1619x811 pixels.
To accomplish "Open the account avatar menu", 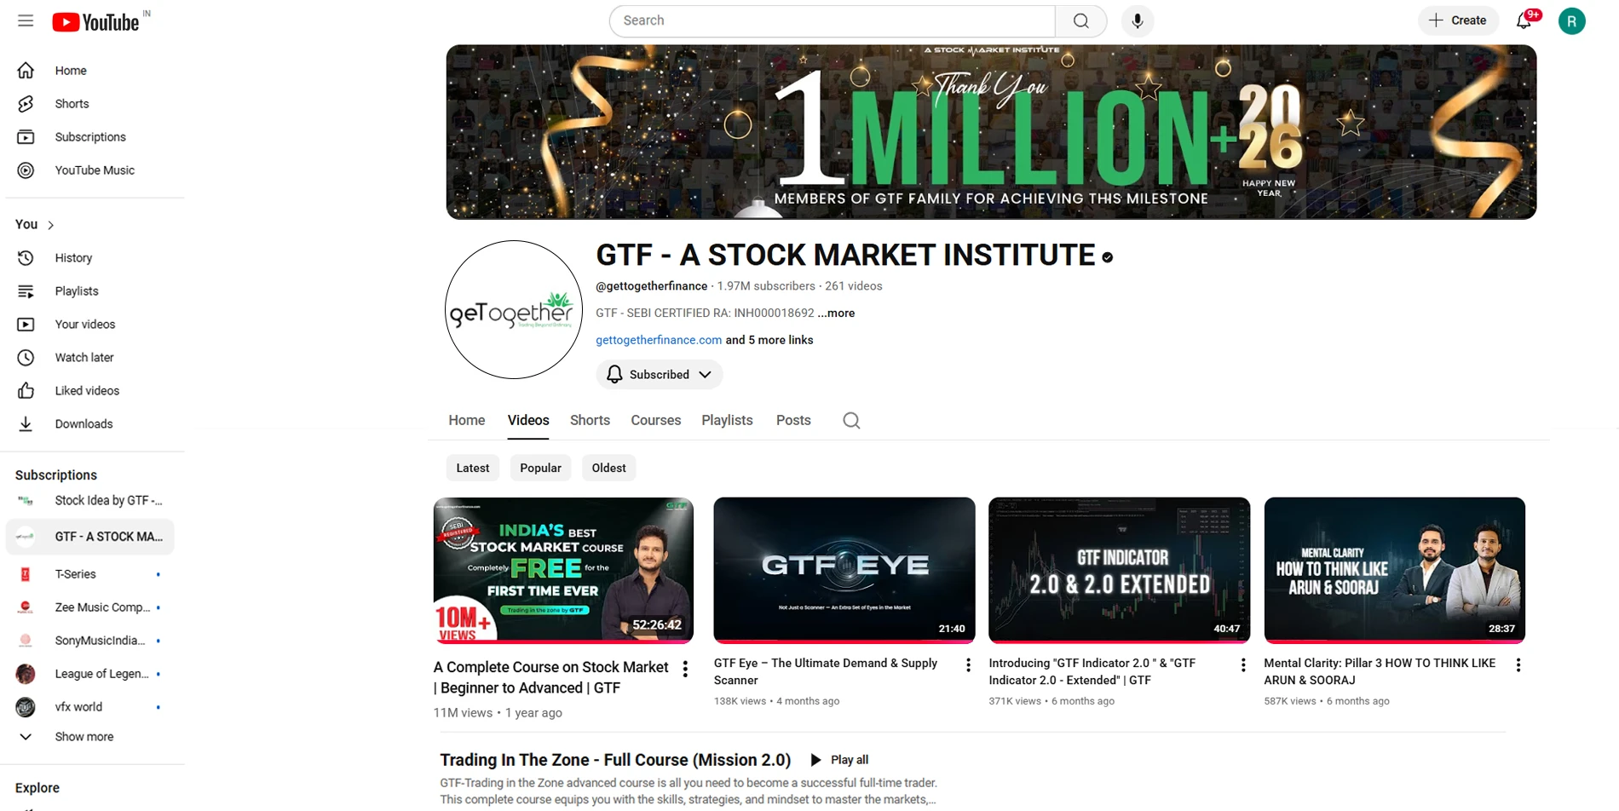I will click(1571, 20).
